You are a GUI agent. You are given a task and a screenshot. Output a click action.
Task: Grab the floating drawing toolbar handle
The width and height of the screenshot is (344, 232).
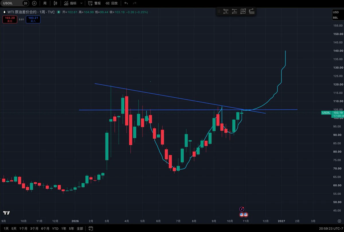pyautogui.click(x=219, y=11)
